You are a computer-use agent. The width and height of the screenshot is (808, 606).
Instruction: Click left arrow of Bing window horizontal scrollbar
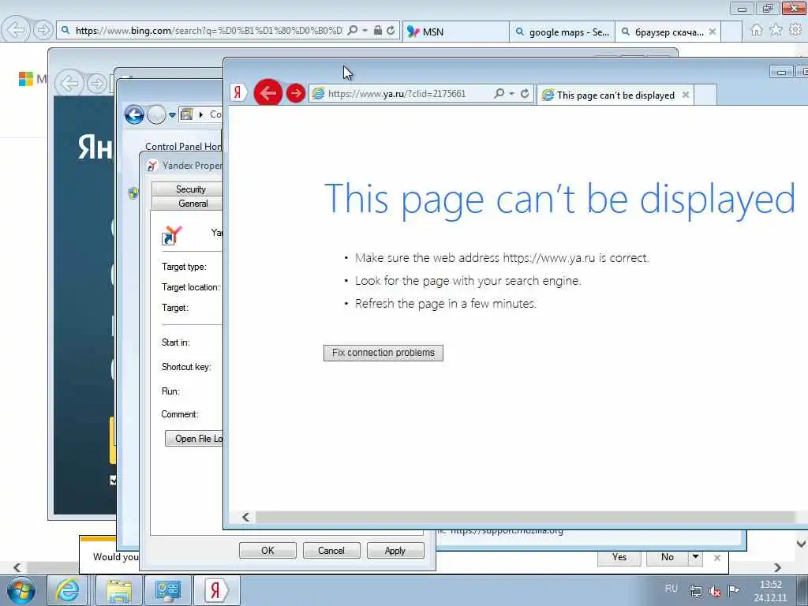[17, 567]
